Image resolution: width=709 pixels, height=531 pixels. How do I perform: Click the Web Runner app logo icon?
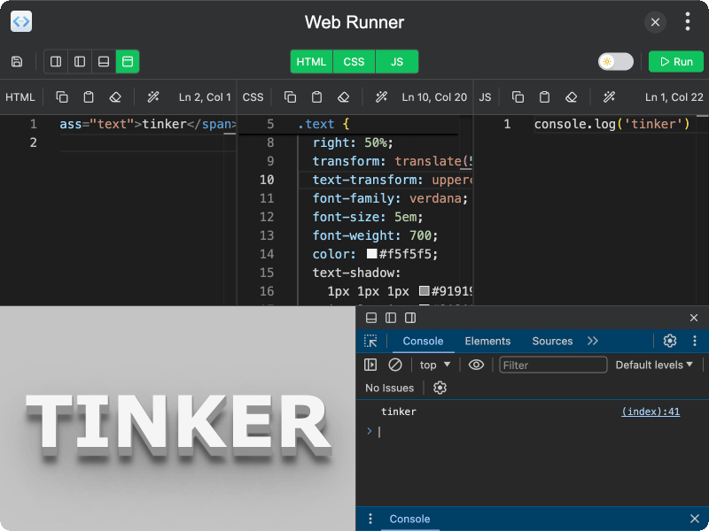click(x=21, y=21)
